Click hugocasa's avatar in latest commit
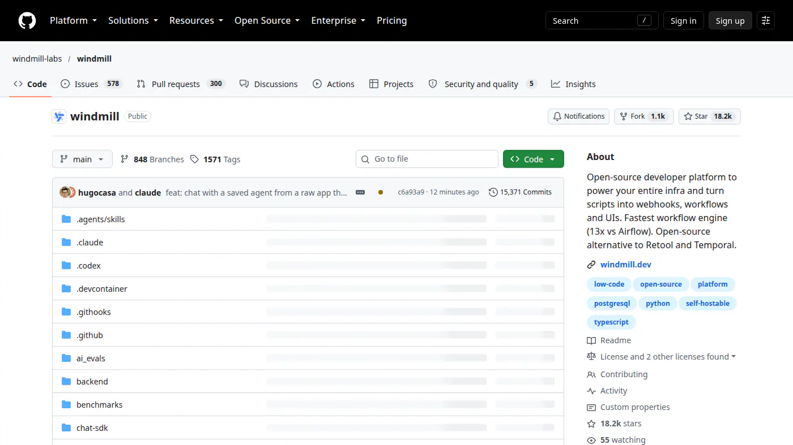The height and width of the screenshot is (445, 793). pos(65,192)
